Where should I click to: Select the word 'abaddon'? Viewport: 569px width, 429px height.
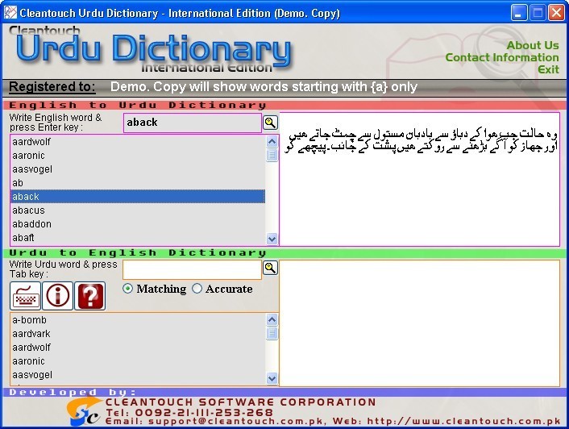point(138,224)
